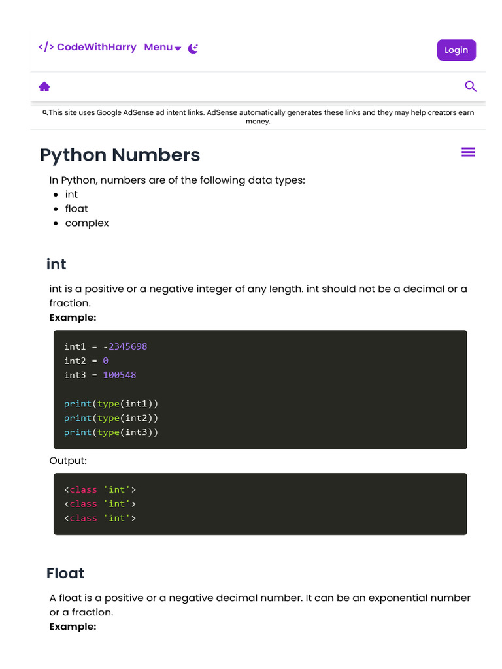Viewport: 502px width, 669px height.
Task: Click the tiny magnifier in the AdSense notice
Action: pos(45,112)
